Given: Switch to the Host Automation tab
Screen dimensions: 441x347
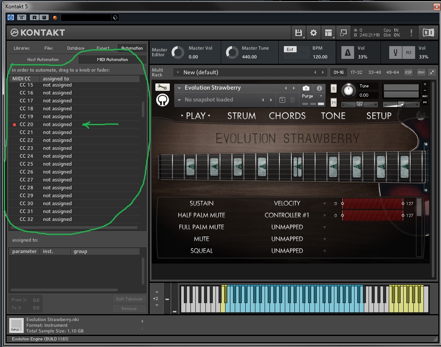Looking at the screenshot, I should pos(43,59).
